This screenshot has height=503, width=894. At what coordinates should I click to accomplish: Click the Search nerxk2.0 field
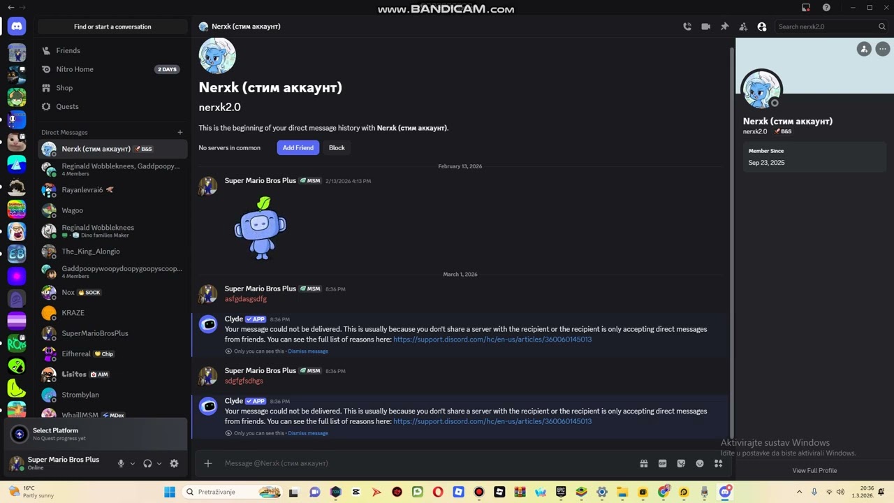[831, 27]
